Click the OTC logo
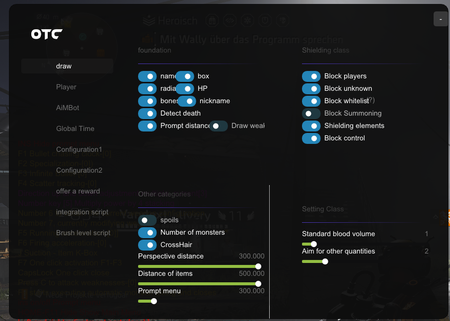The width and height of the screenshot is (450, 321). [x=47, y=34]
